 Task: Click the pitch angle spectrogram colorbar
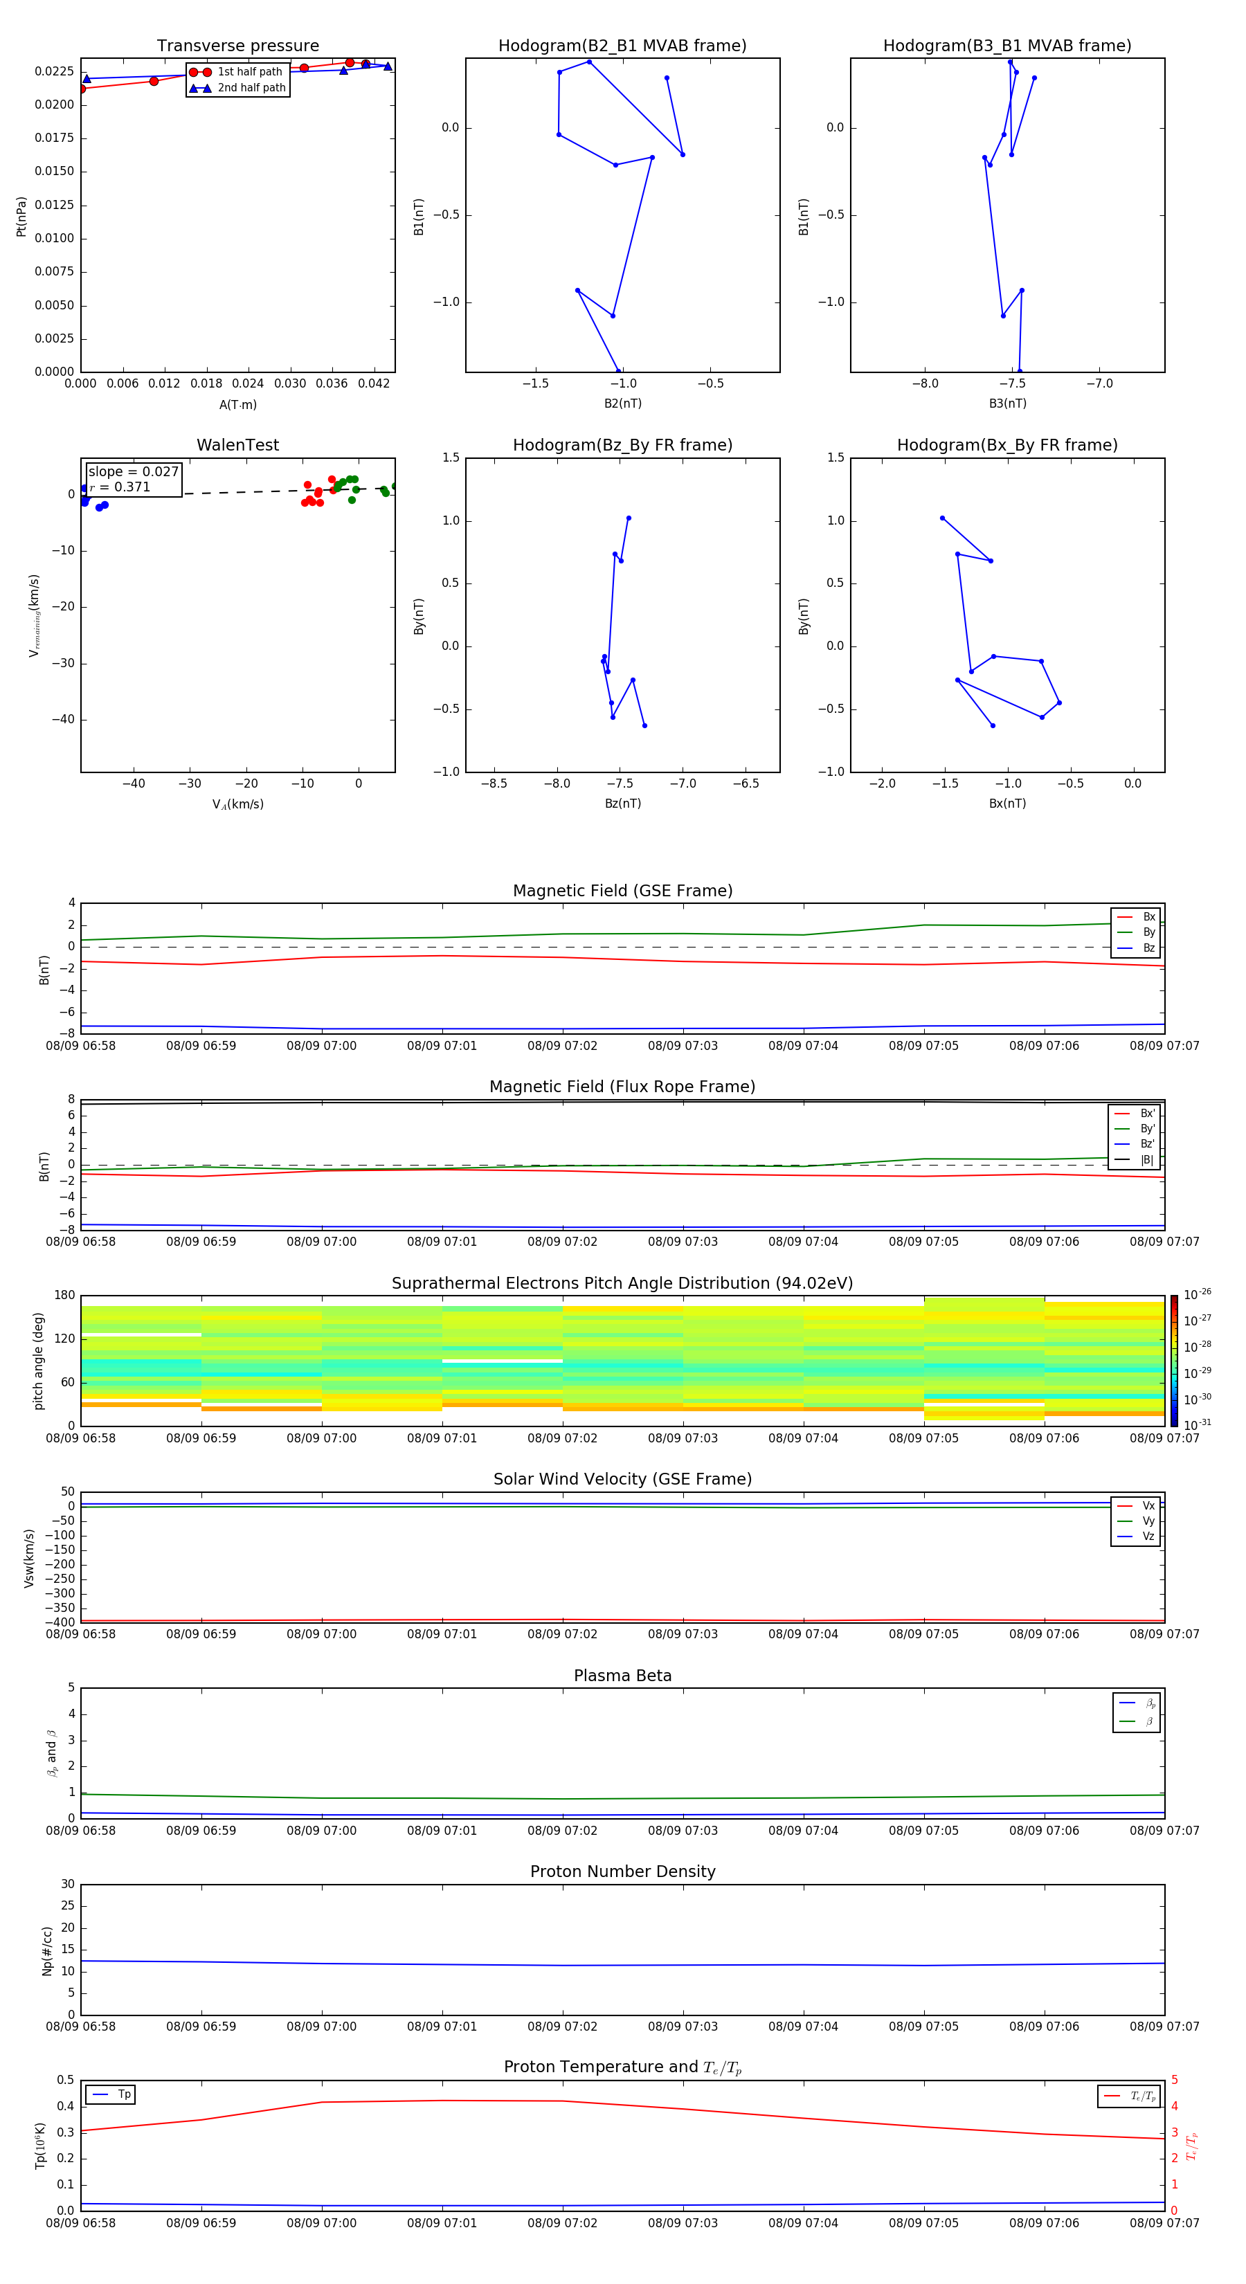pyautogui.click(x=1173, y=1361)
